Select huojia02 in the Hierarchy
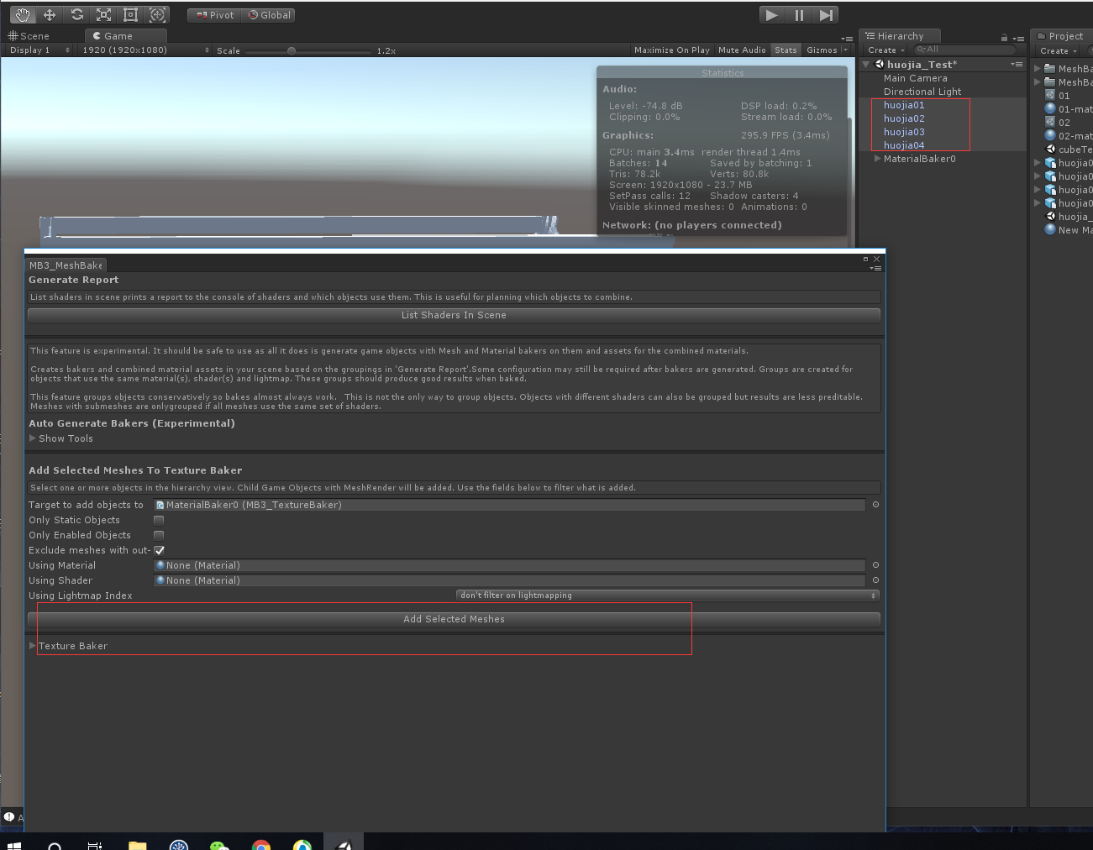The width and height of the screenshot is (1093, 850). [x=903, y=118]
